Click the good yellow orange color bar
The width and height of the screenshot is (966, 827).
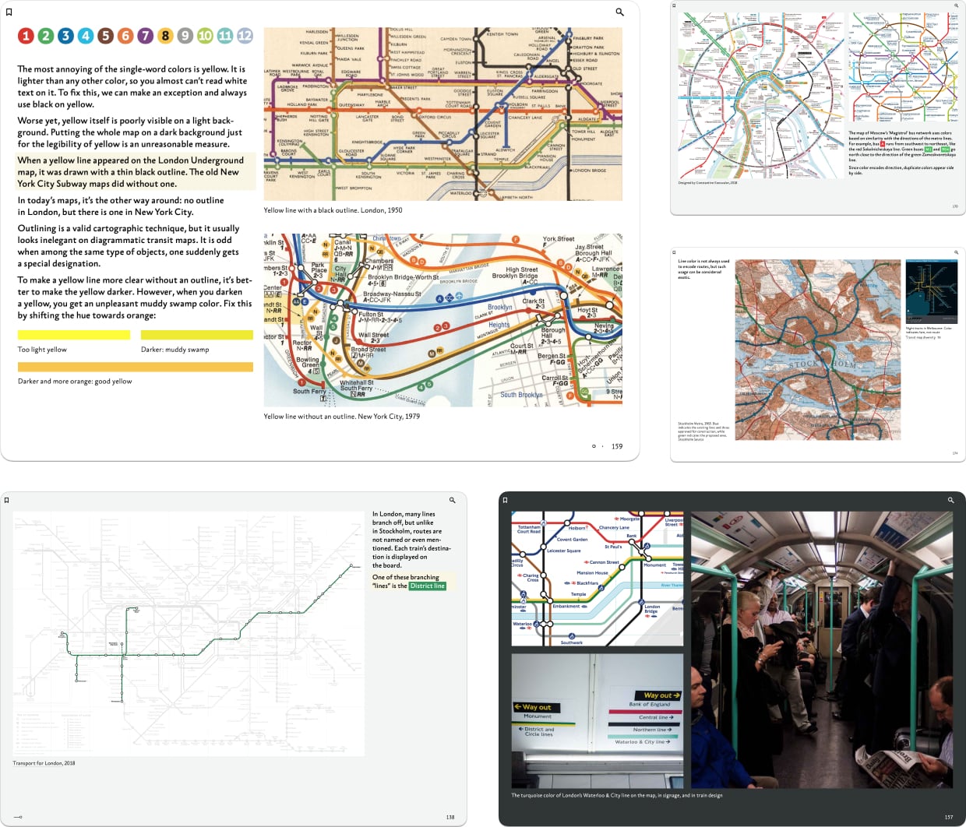tap(135, 367)
